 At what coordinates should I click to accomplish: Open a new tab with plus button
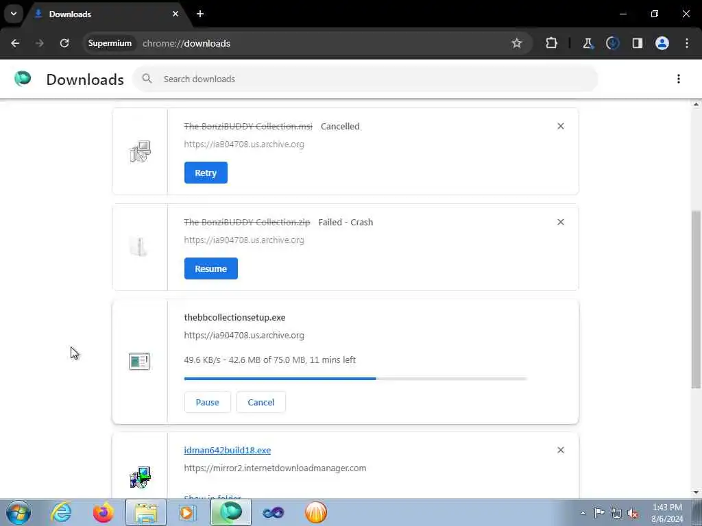tap(200, 14)
